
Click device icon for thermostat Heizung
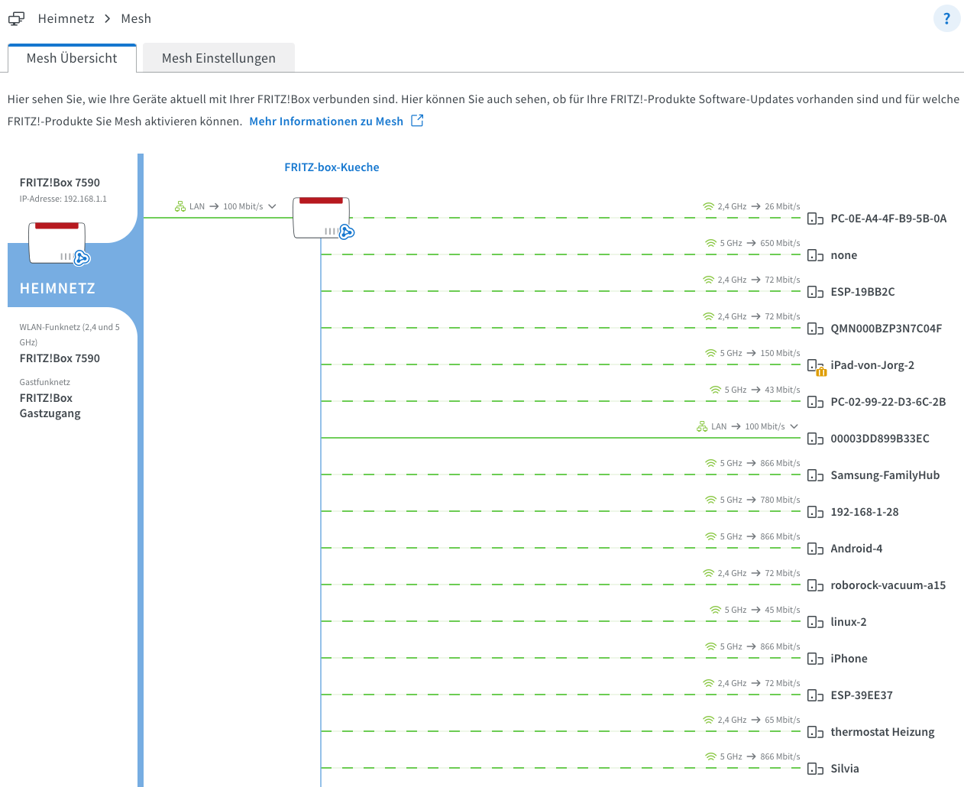[815, 732]
